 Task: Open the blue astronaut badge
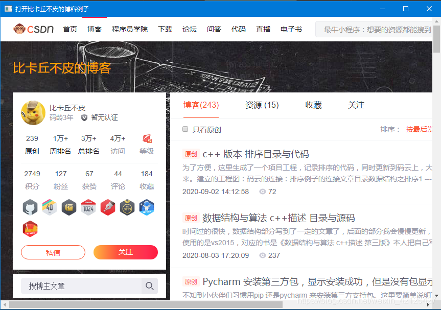[147, 207]
